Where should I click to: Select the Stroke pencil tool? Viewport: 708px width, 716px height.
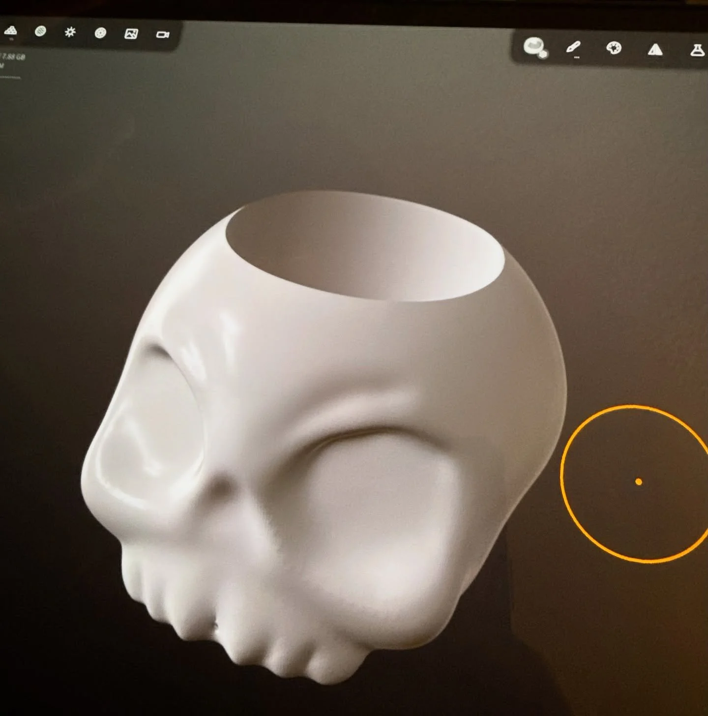573,47
